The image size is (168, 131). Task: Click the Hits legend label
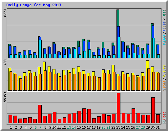(x=164, y=13)
